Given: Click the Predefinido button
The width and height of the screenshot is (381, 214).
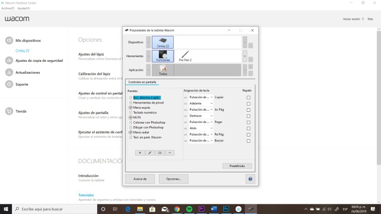Looking at the screenshot, I should point(237,166).
